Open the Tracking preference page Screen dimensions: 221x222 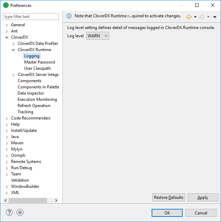[25, 112]
